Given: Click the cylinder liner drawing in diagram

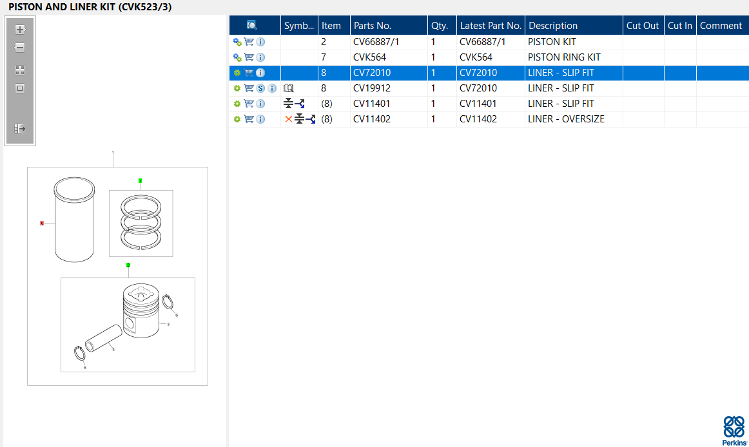Looking at the screenshot, I should 74,220.
